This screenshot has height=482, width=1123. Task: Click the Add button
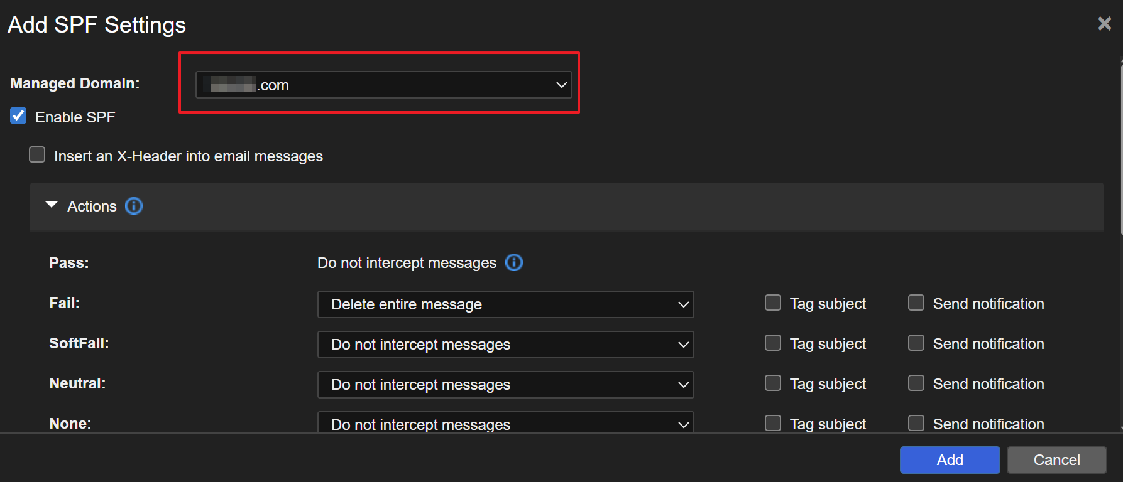tap(949, 460)
